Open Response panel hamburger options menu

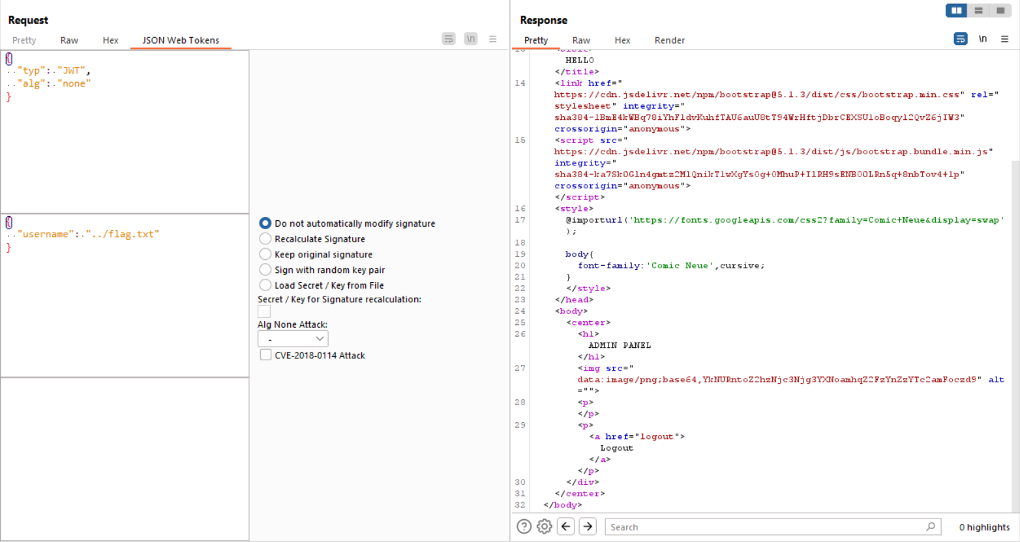coord(1005,39)
